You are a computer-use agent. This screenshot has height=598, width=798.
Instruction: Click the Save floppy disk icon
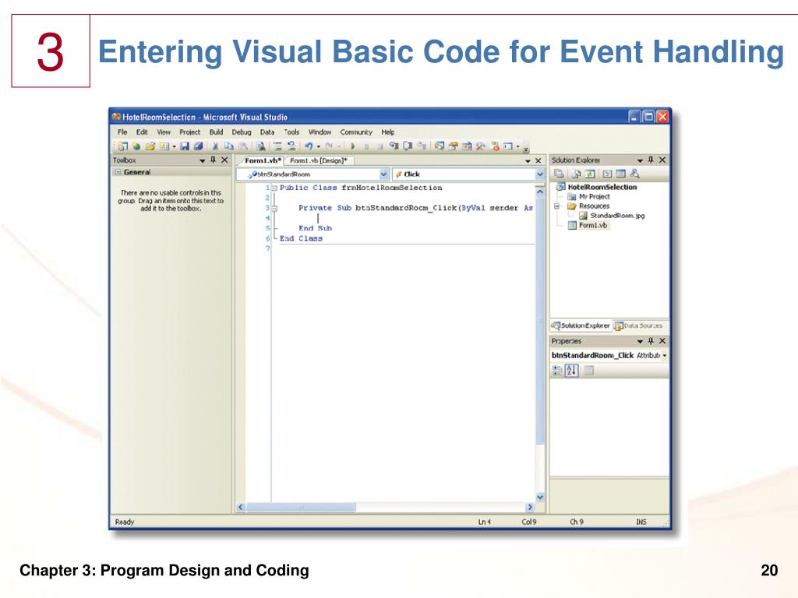coord(184,146)
